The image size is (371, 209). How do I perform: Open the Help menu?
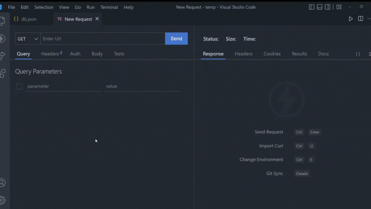pos(129,7)
